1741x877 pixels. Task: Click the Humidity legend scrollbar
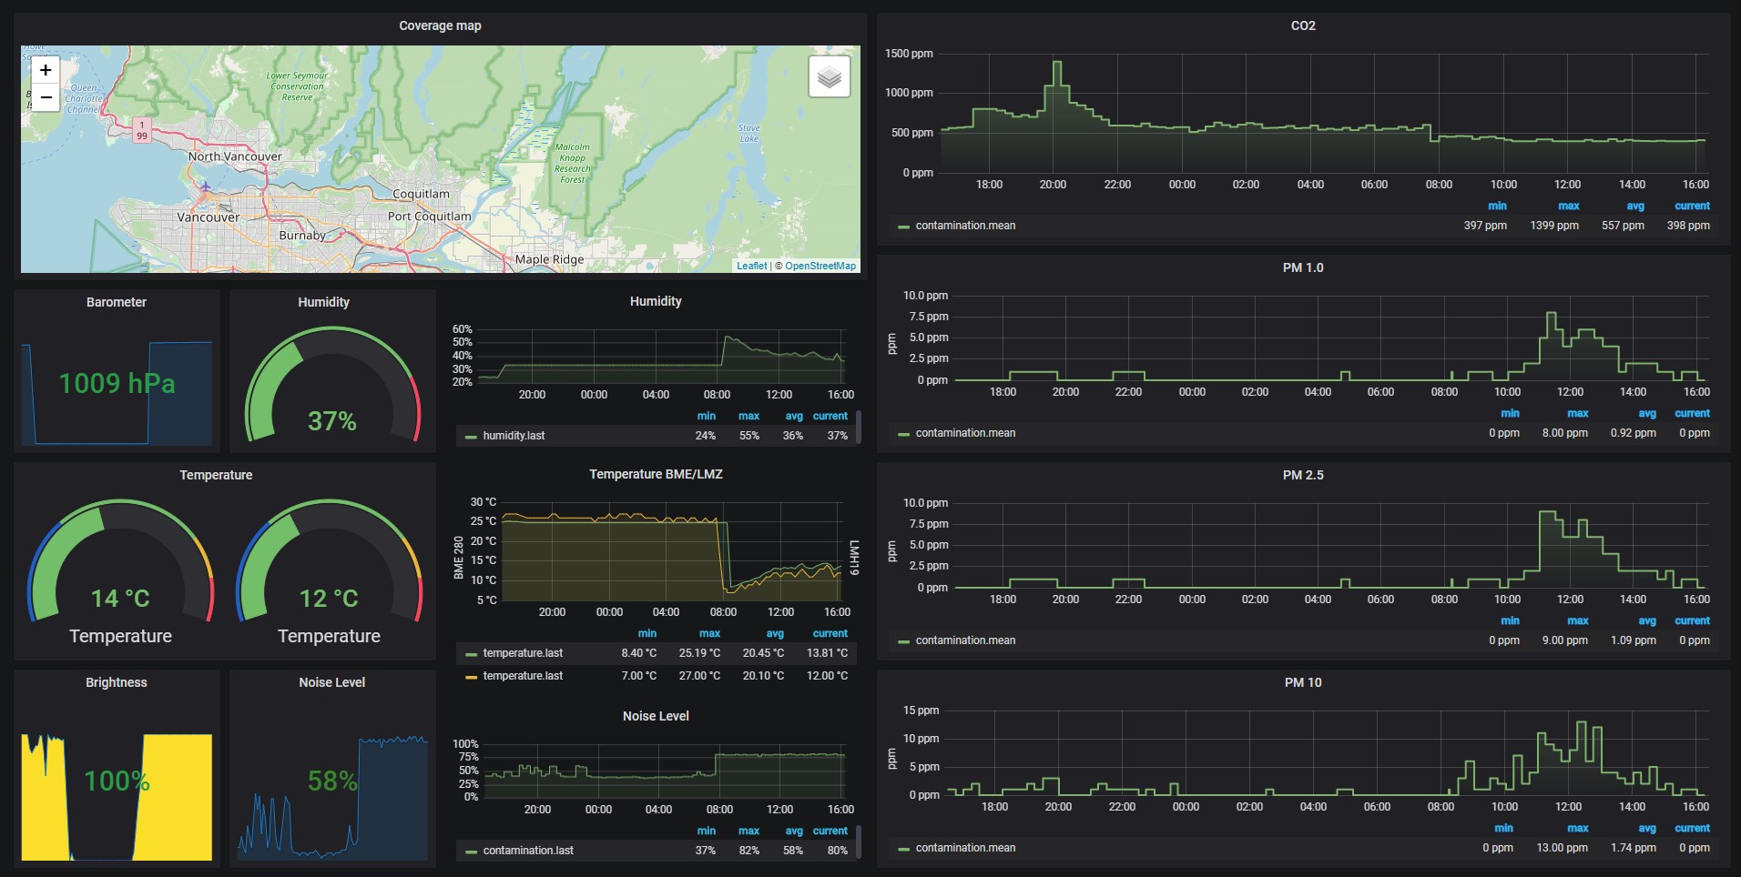(859, 428)
